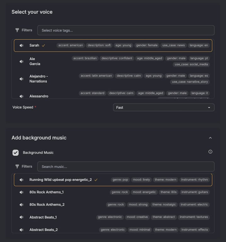Play Alejandro - Narrations voice preview

pos(21,79)
